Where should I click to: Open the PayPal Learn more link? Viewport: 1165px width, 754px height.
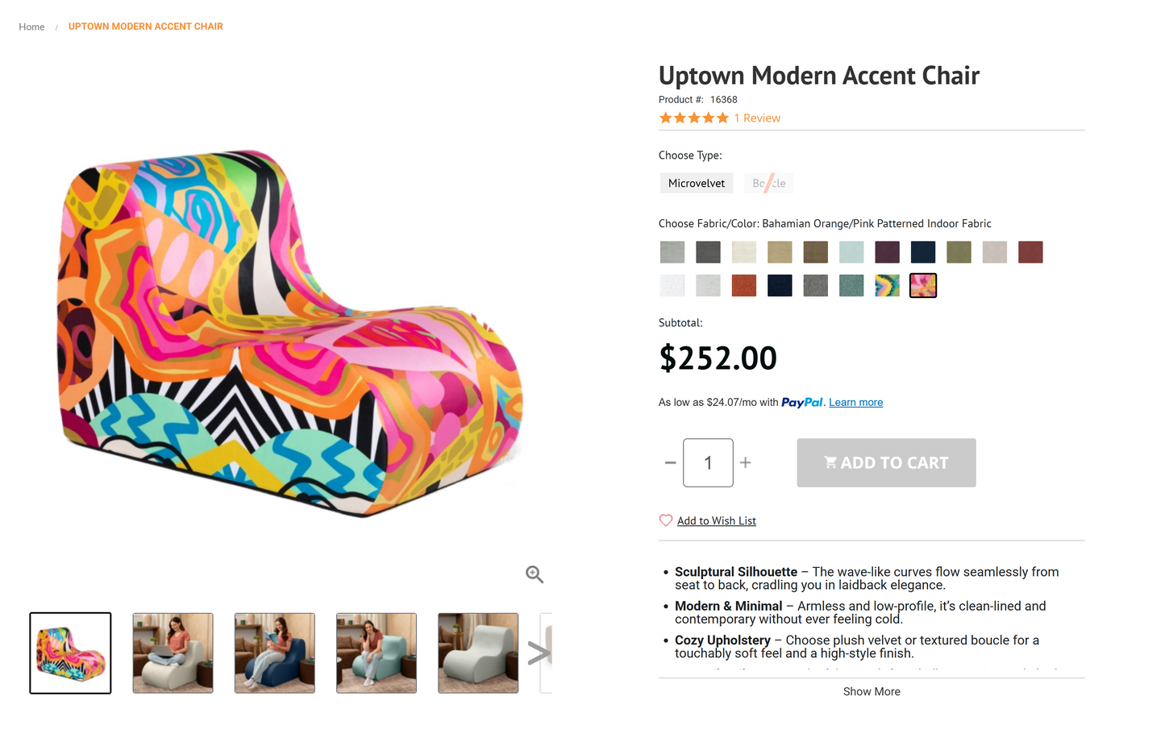(x=855, y=402)
